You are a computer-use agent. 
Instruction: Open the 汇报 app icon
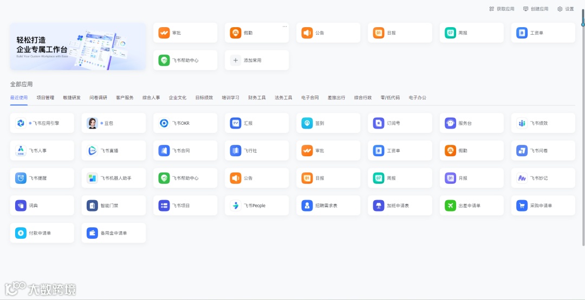(236, 123)
